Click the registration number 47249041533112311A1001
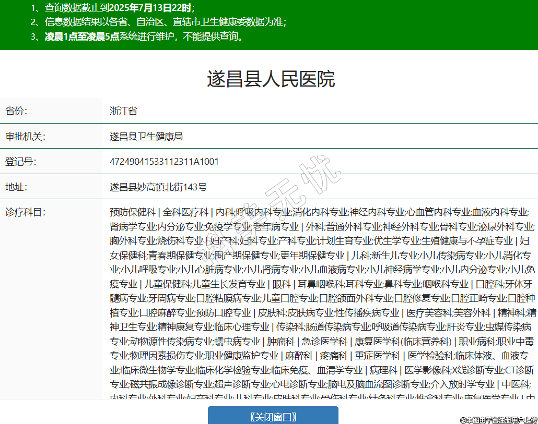538x424 pixels. (x=164, y=162)
